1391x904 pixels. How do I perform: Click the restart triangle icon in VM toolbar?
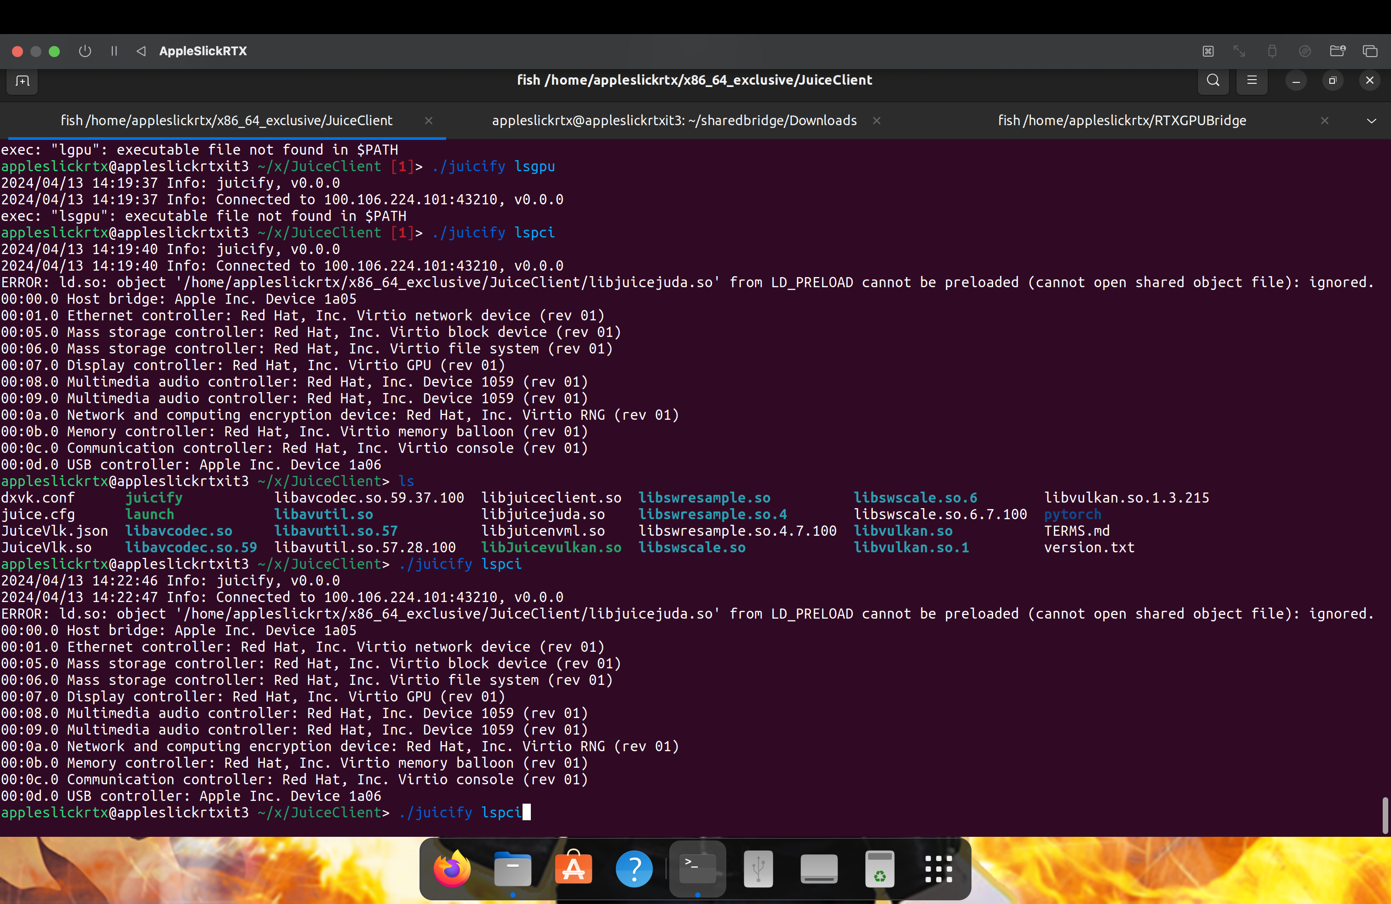click(141, 52)
